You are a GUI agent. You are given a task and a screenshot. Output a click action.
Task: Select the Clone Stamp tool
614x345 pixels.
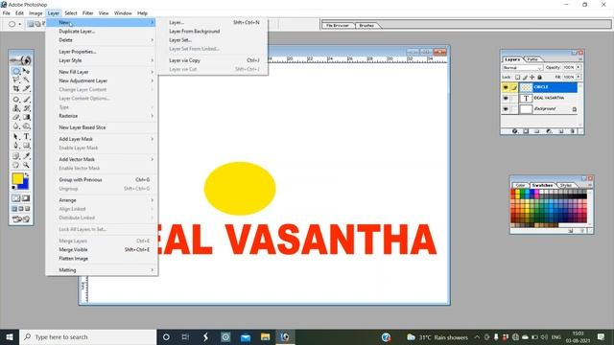[15, 108]
